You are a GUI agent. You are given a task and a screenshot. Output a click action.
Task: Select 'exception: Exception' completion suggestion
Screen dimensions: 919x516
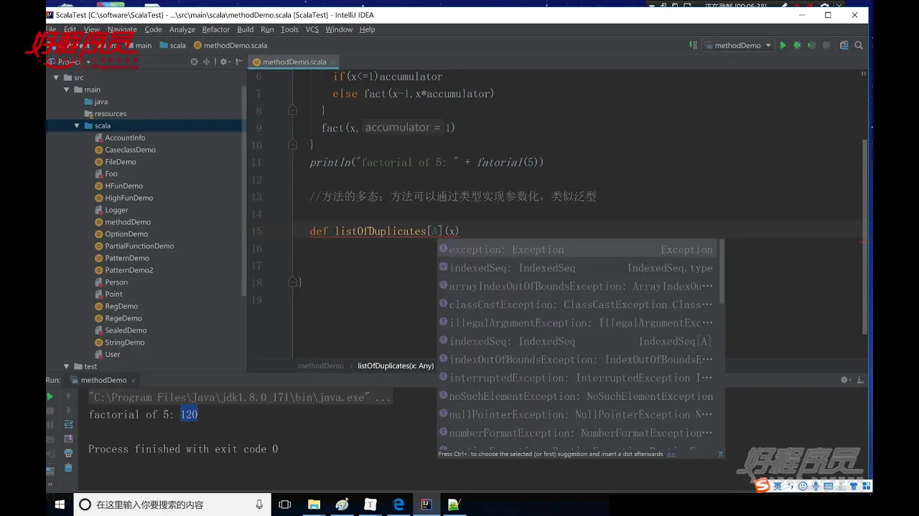click(578, 249)
